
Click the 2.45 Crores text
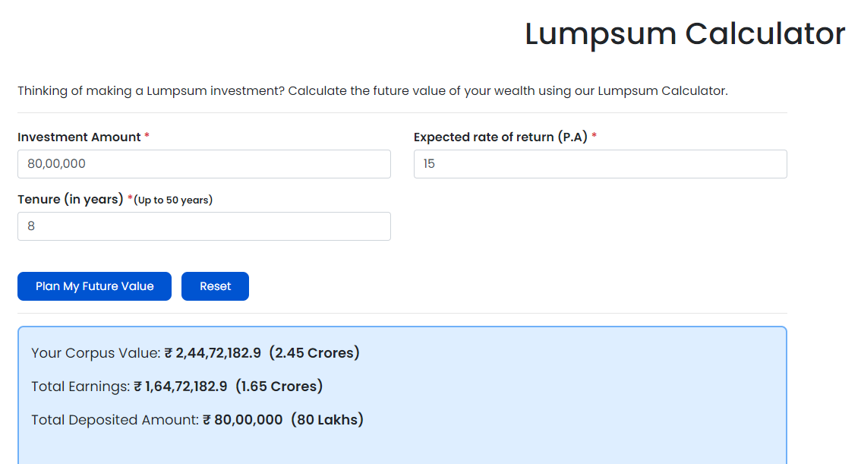[314, 352]
